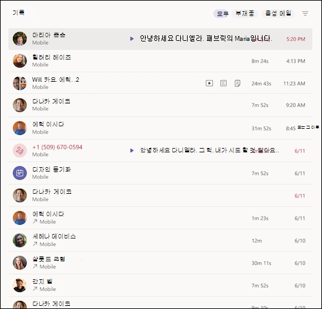This screenshot has width=322, height=309.
Task: Click avatar in the 9:20 AM row
Action: (20, 105)
